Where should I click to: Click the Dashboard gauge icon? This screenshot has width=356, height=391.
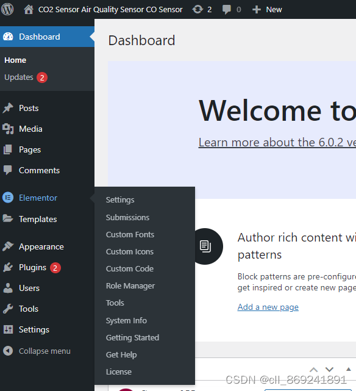[x=8, y=37]
